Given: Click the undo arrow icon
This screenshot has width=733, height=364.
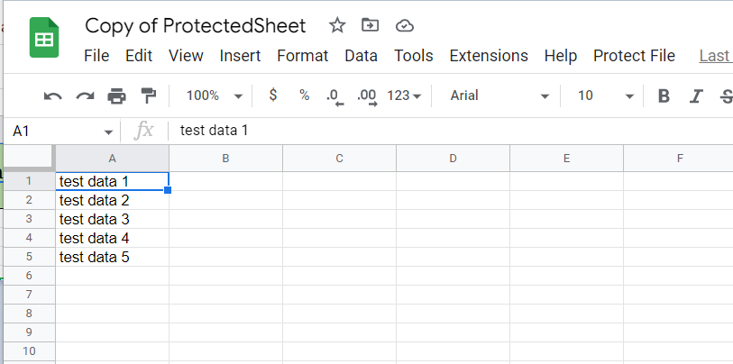Looking at the screenshot, I should tap(53, 96).
